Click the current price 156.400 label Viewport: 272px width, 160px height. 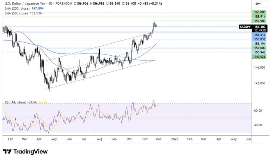(x=259, y=27)
